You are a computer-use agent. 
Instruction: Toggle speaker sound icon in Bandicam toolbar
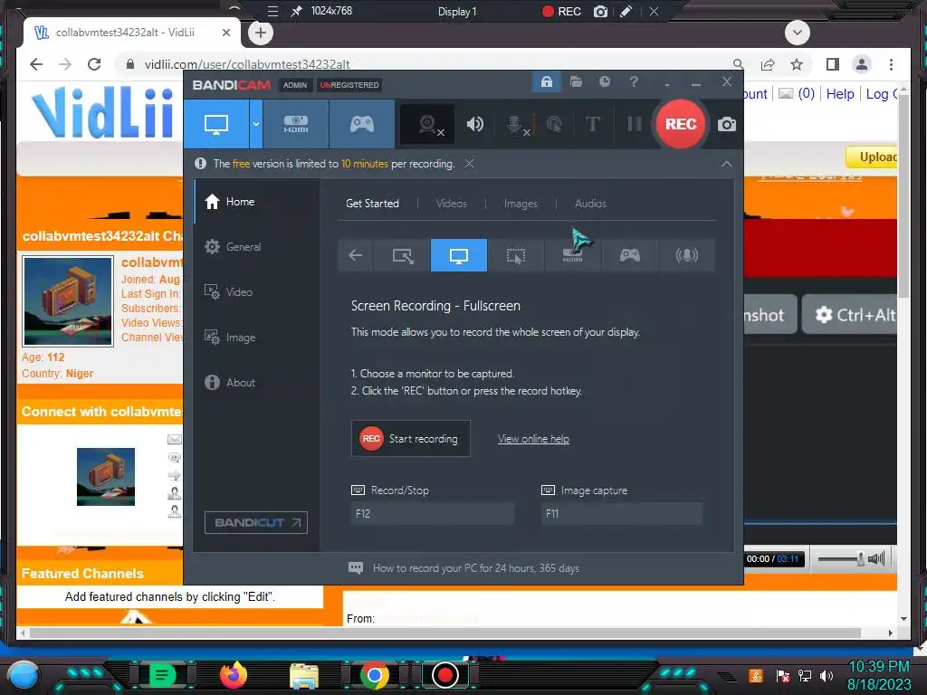click(474, 124)
